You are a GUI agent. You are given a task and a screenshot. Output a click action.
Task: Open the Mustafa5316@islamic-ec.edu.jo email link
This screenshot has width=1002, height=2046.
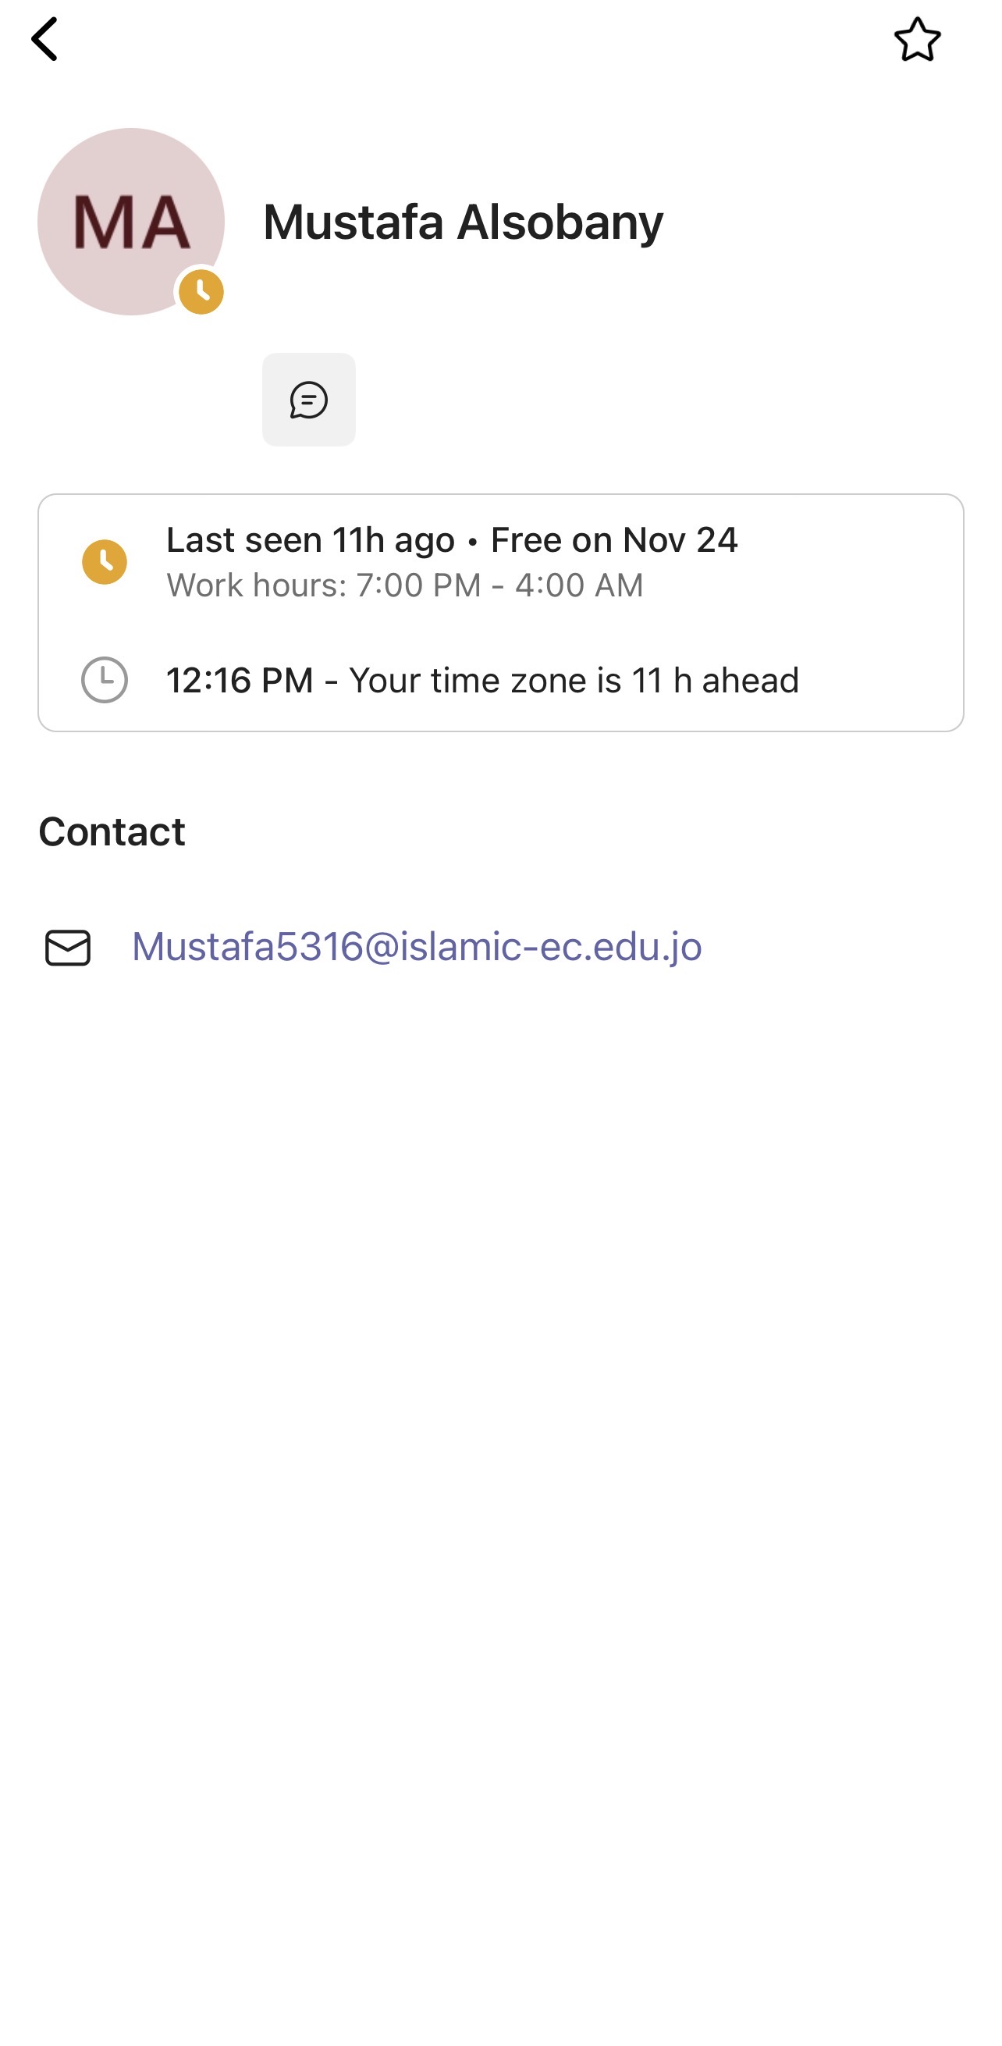tap(416, 947)
